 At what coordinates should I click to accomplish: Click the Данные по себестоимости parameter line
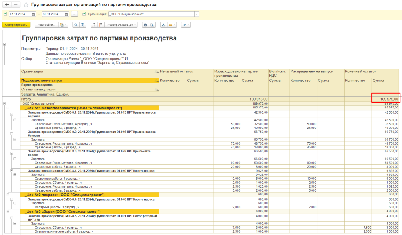click(86, 54)
